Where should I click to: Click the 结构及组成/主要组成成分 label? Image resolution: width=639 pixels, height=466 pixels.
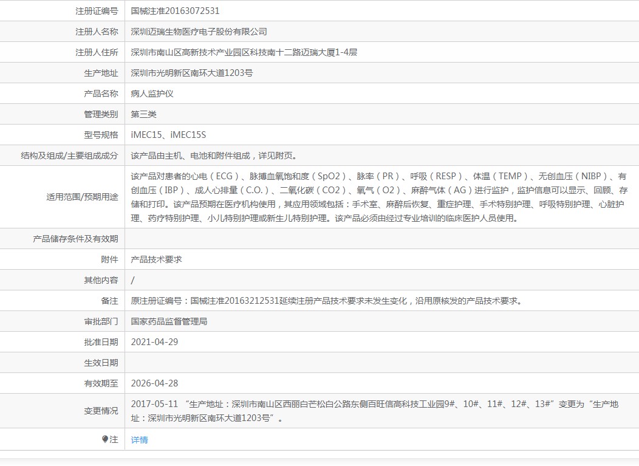point(69,156)
